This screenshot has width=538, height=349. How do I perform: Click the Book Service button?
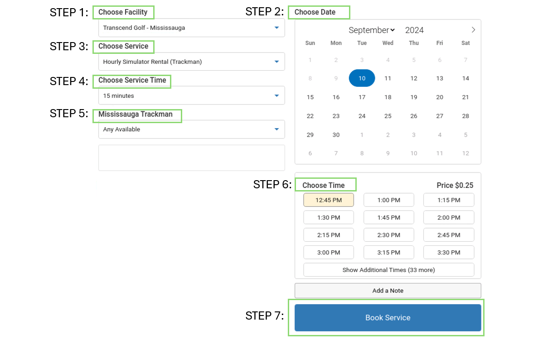point(388,318)
